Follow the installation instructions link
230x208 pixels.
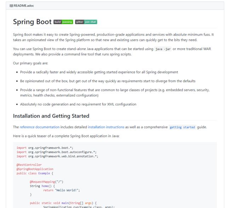(x=106, y=127)
